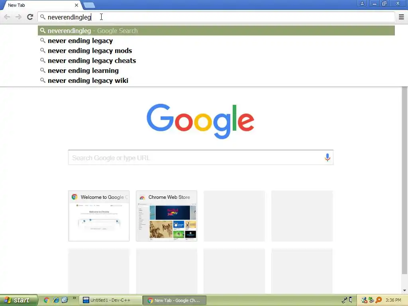Viewport: 408px width, 306px height.
Task: Open the Windows Start menu
Action: [x=18, y=300]
